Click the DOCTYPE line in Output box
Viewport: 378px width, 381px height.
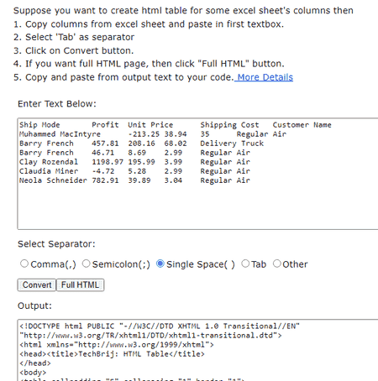coord(160,326)
